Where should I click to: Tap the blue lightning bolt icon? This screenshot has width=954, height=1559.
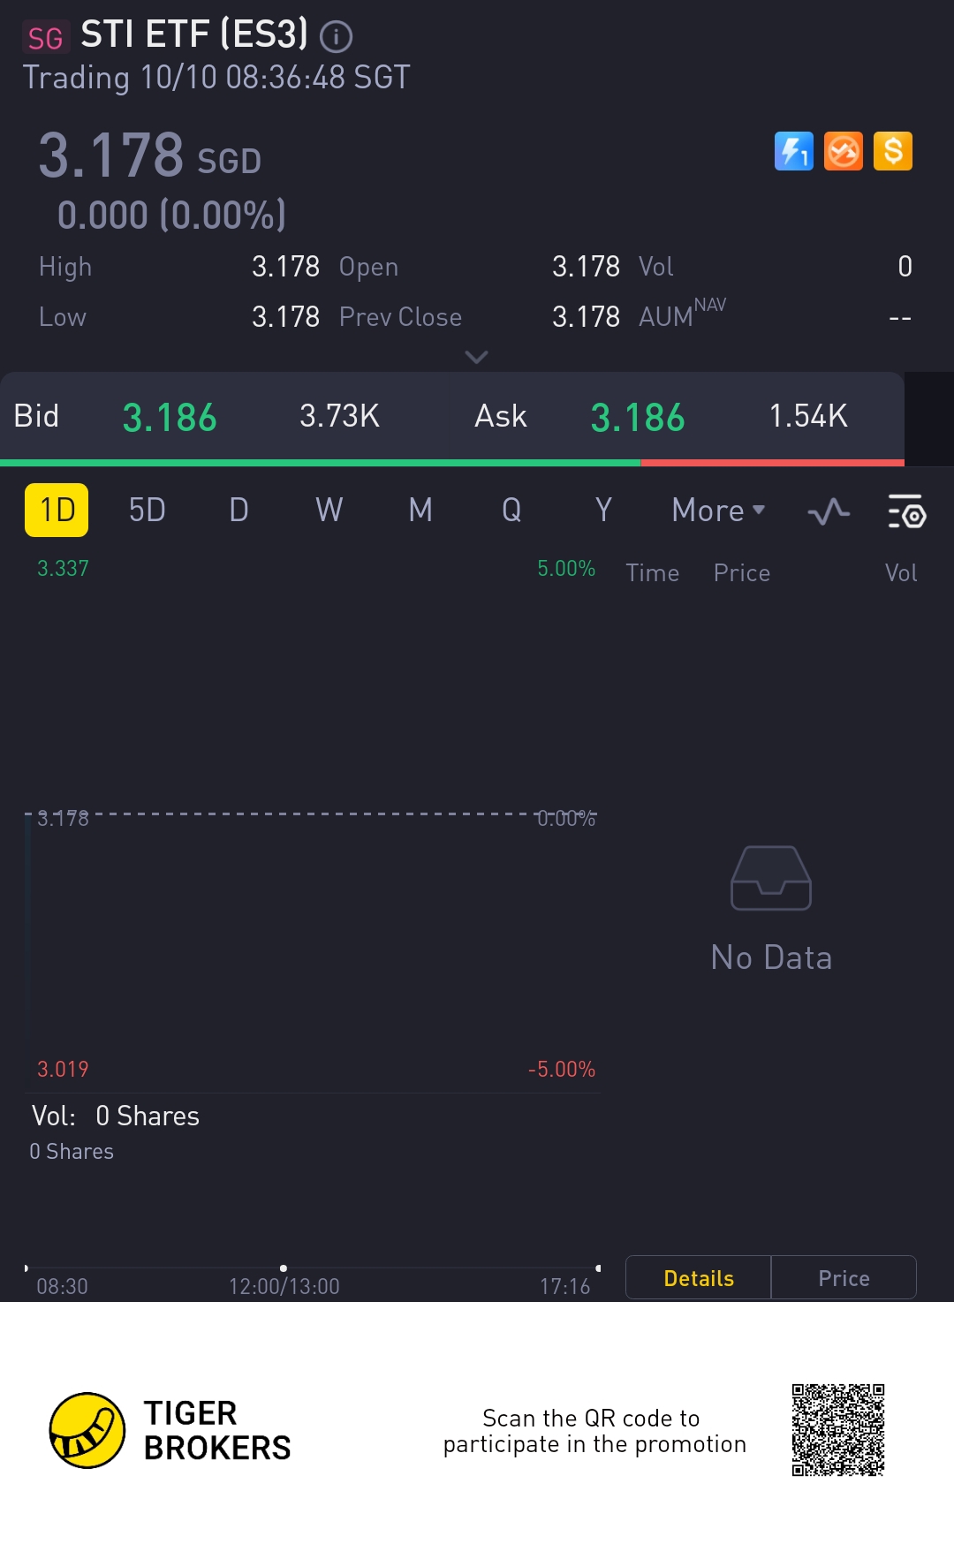pos(794,151)
